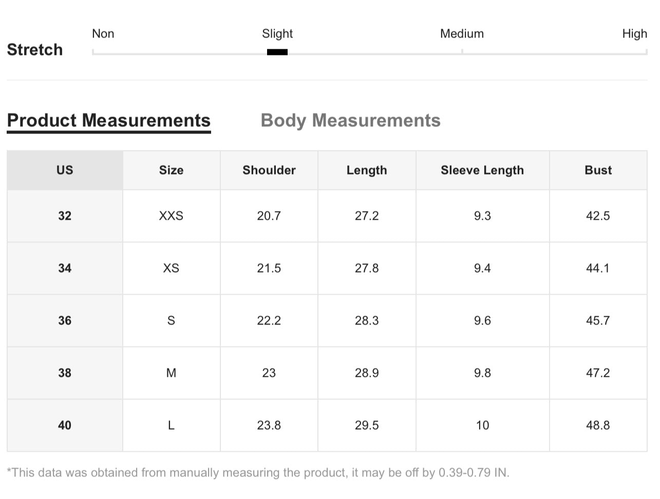Select the High stretch level label
Image resolution: width=660 pixels, height=499 pixels.
[635, 33]
